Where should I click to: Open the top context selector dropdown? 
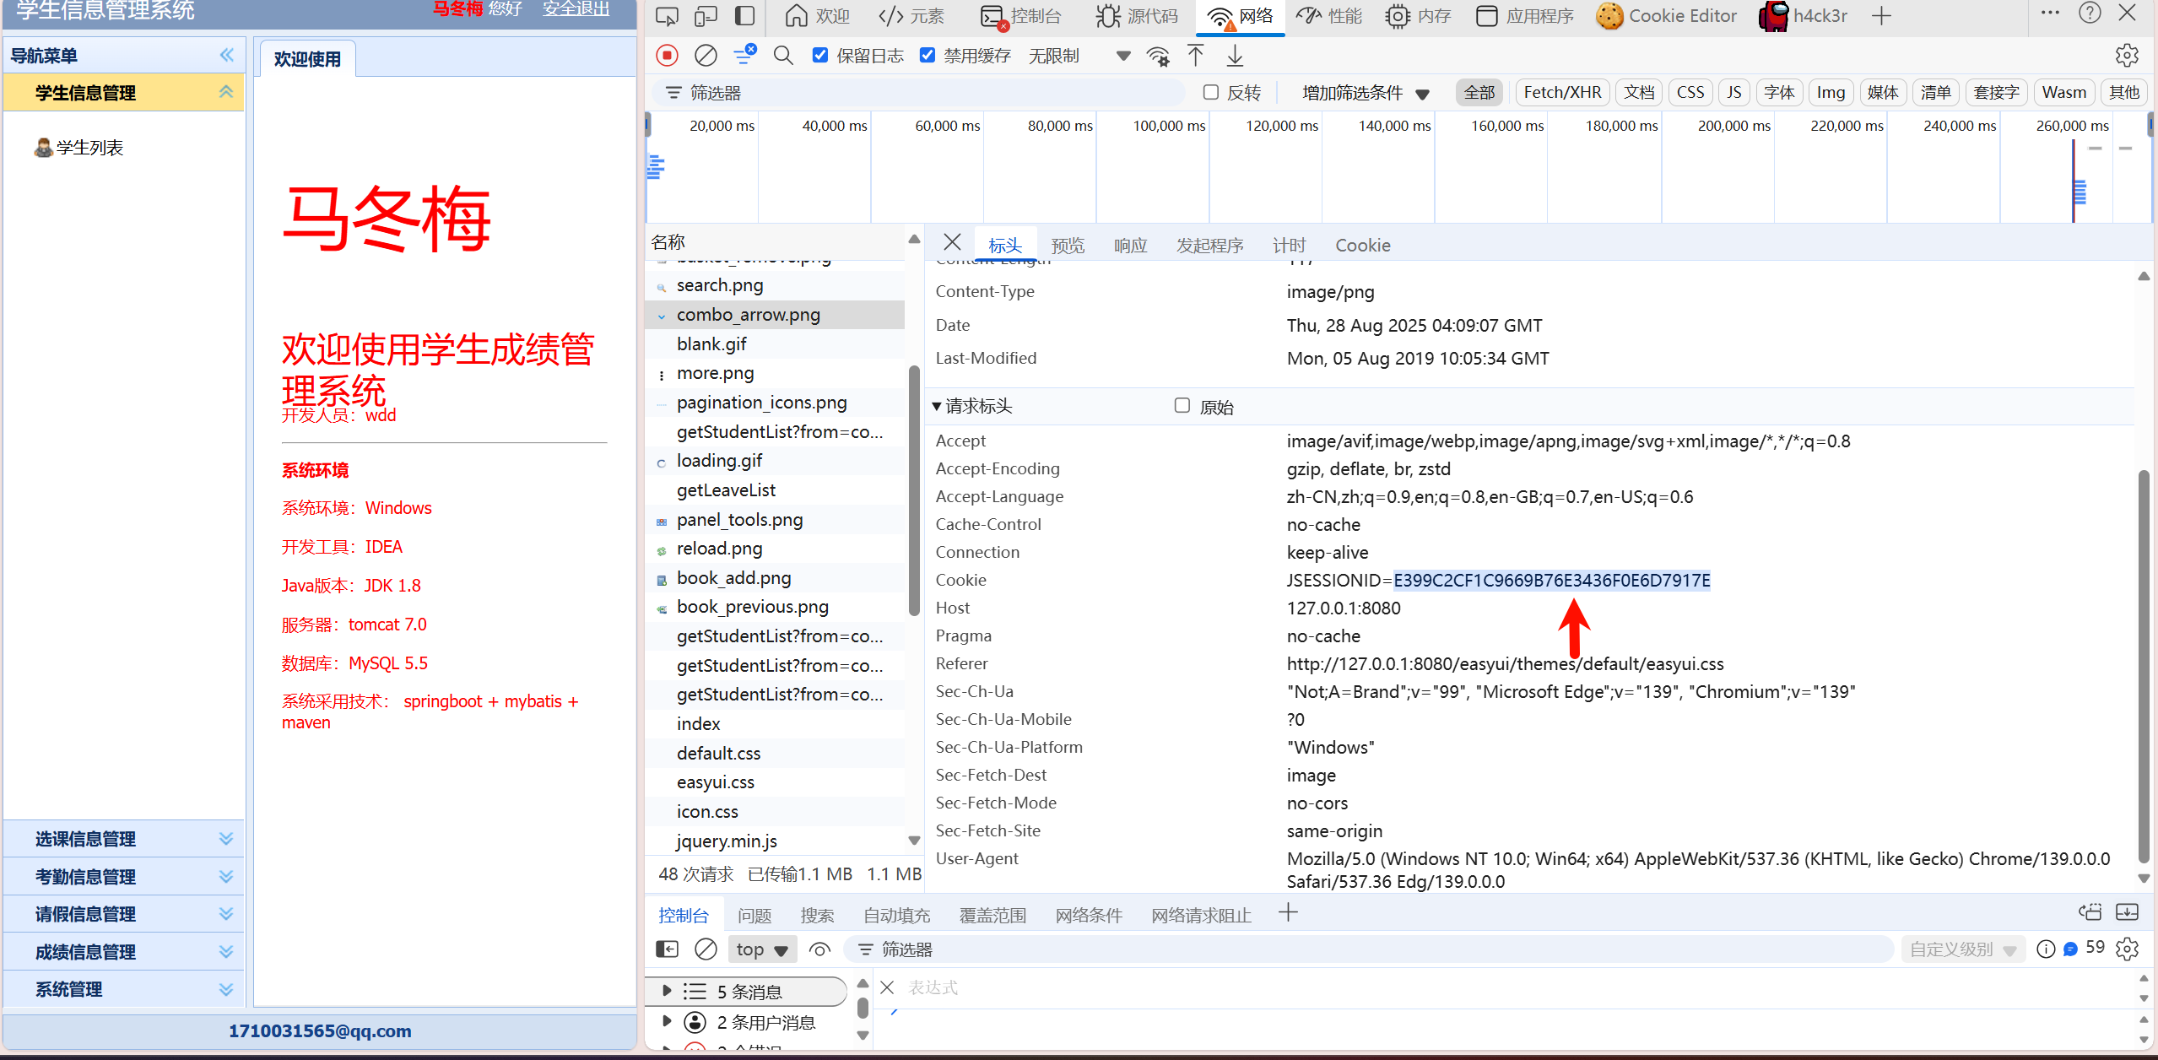[x=761, y=949]
